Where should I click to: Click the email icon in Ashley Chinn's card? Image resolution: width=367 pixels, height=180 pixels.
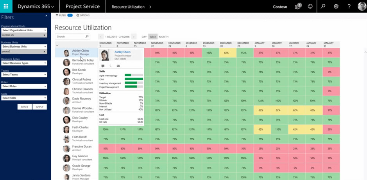(118, 66)
